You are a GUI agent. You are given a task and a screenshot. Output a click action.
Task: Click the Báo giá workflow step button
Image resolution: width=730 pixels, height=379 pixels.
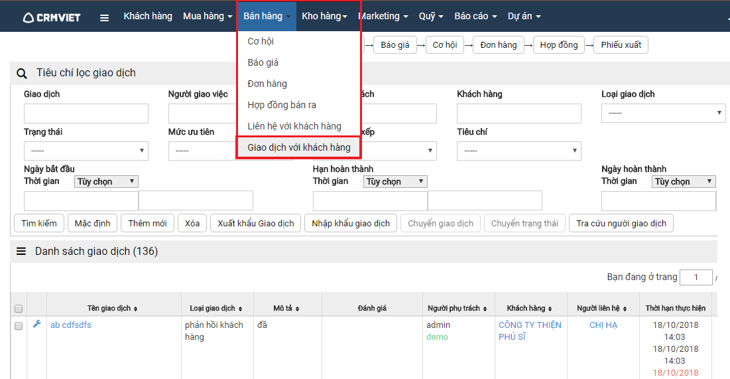tap(395, 45)
